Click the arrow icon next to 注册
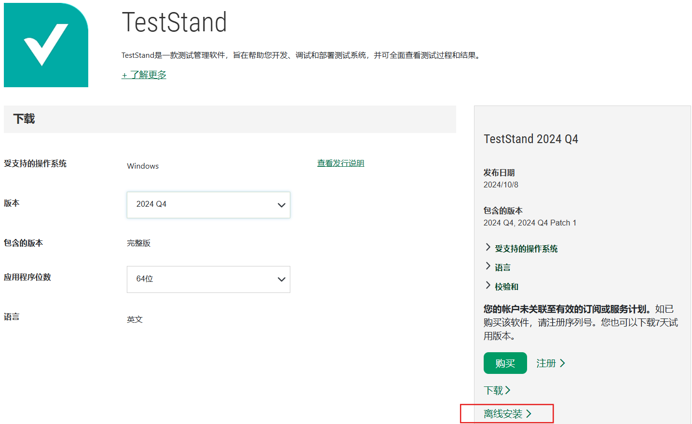 (563, 363)
